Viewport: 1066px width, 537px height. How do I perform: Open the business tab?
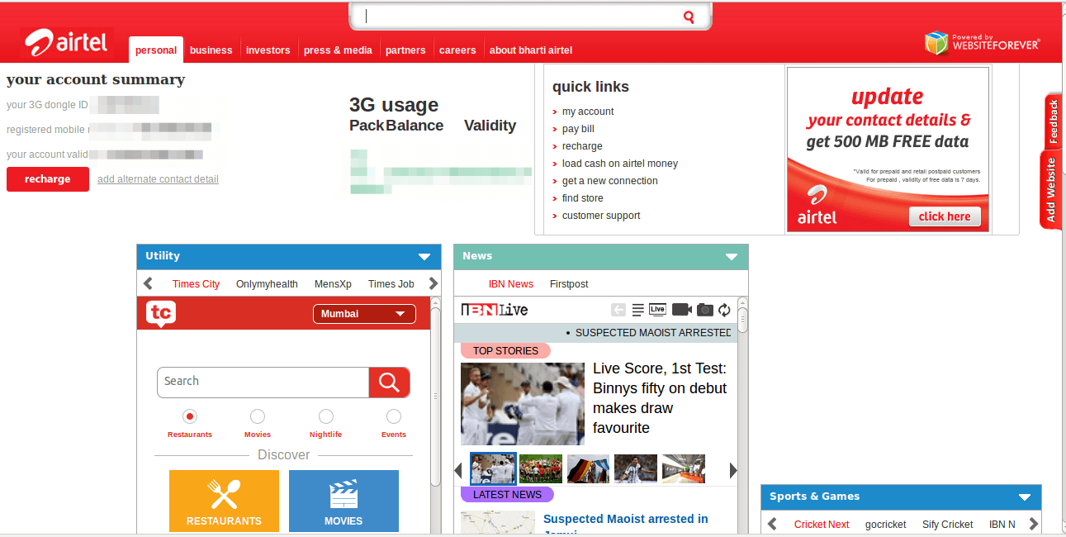[x=211, y=50]
